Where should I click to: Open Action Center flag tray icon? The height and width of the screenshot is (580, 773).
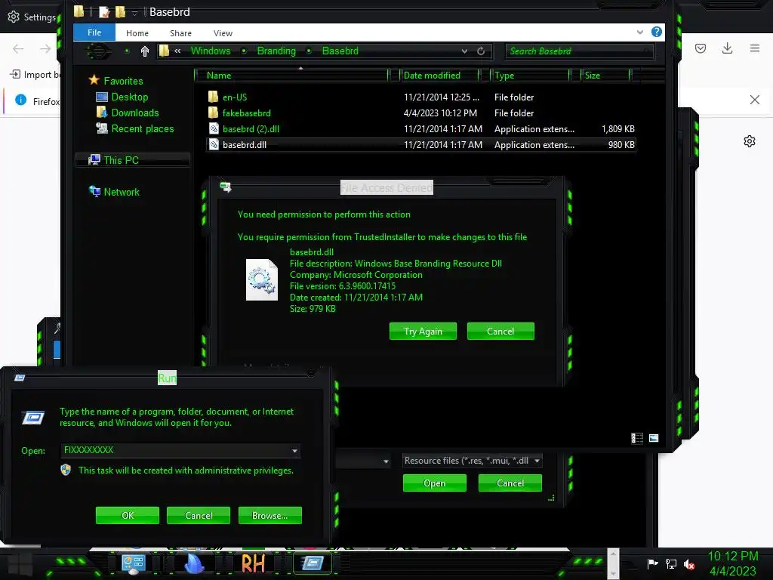point(653,563)
